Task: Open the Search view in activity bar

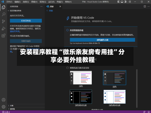Action: 4,14
